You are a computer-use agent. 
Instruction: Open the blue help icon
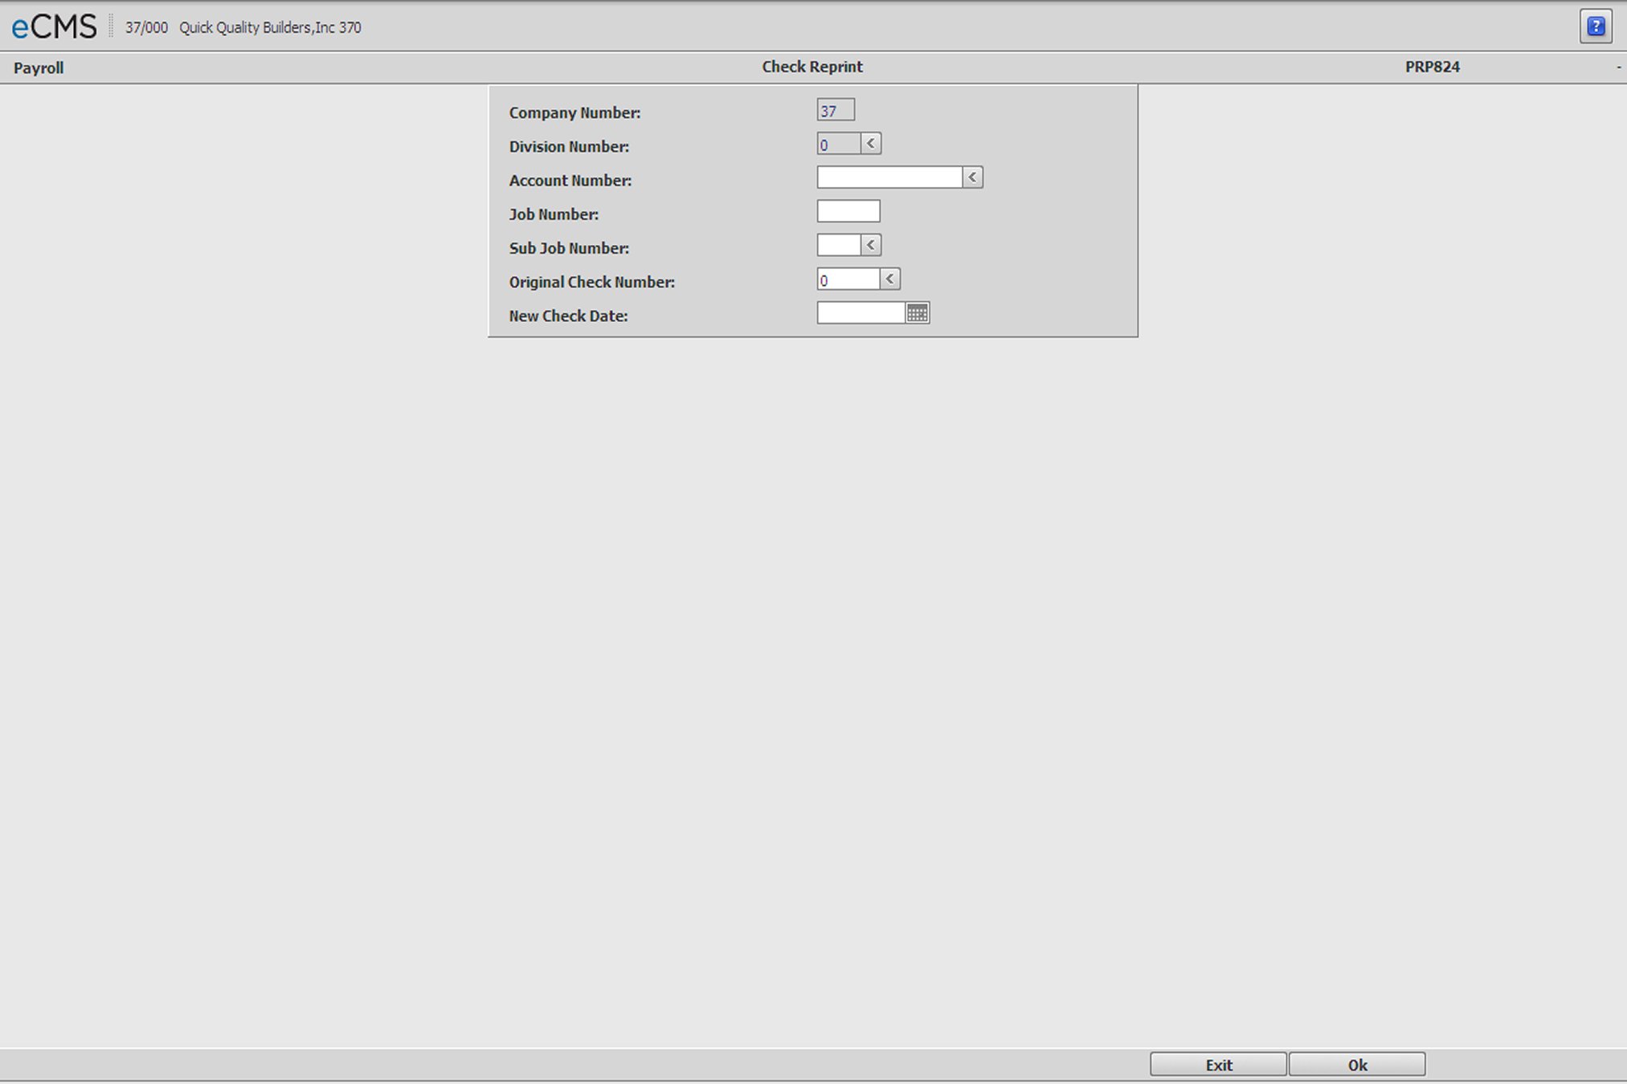click(x=1595, y=26)
